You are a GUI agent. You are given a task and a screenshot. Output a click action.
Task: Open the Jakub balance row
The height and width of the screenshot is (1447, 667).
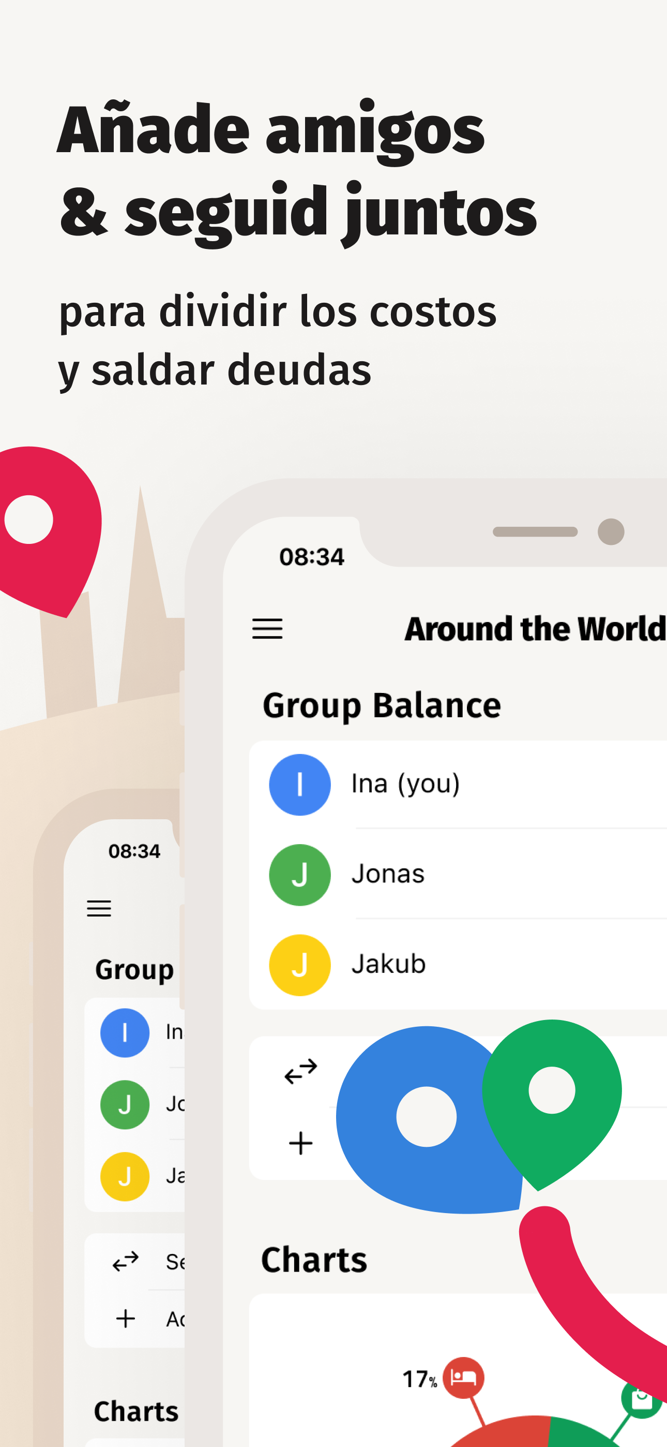click(458, 965)
